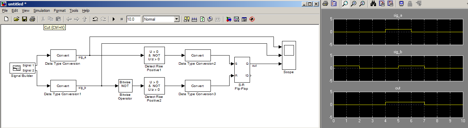This screenshot has height=128, width=468.
Task: Start the simulation with the play button
Action: (114, 19)
